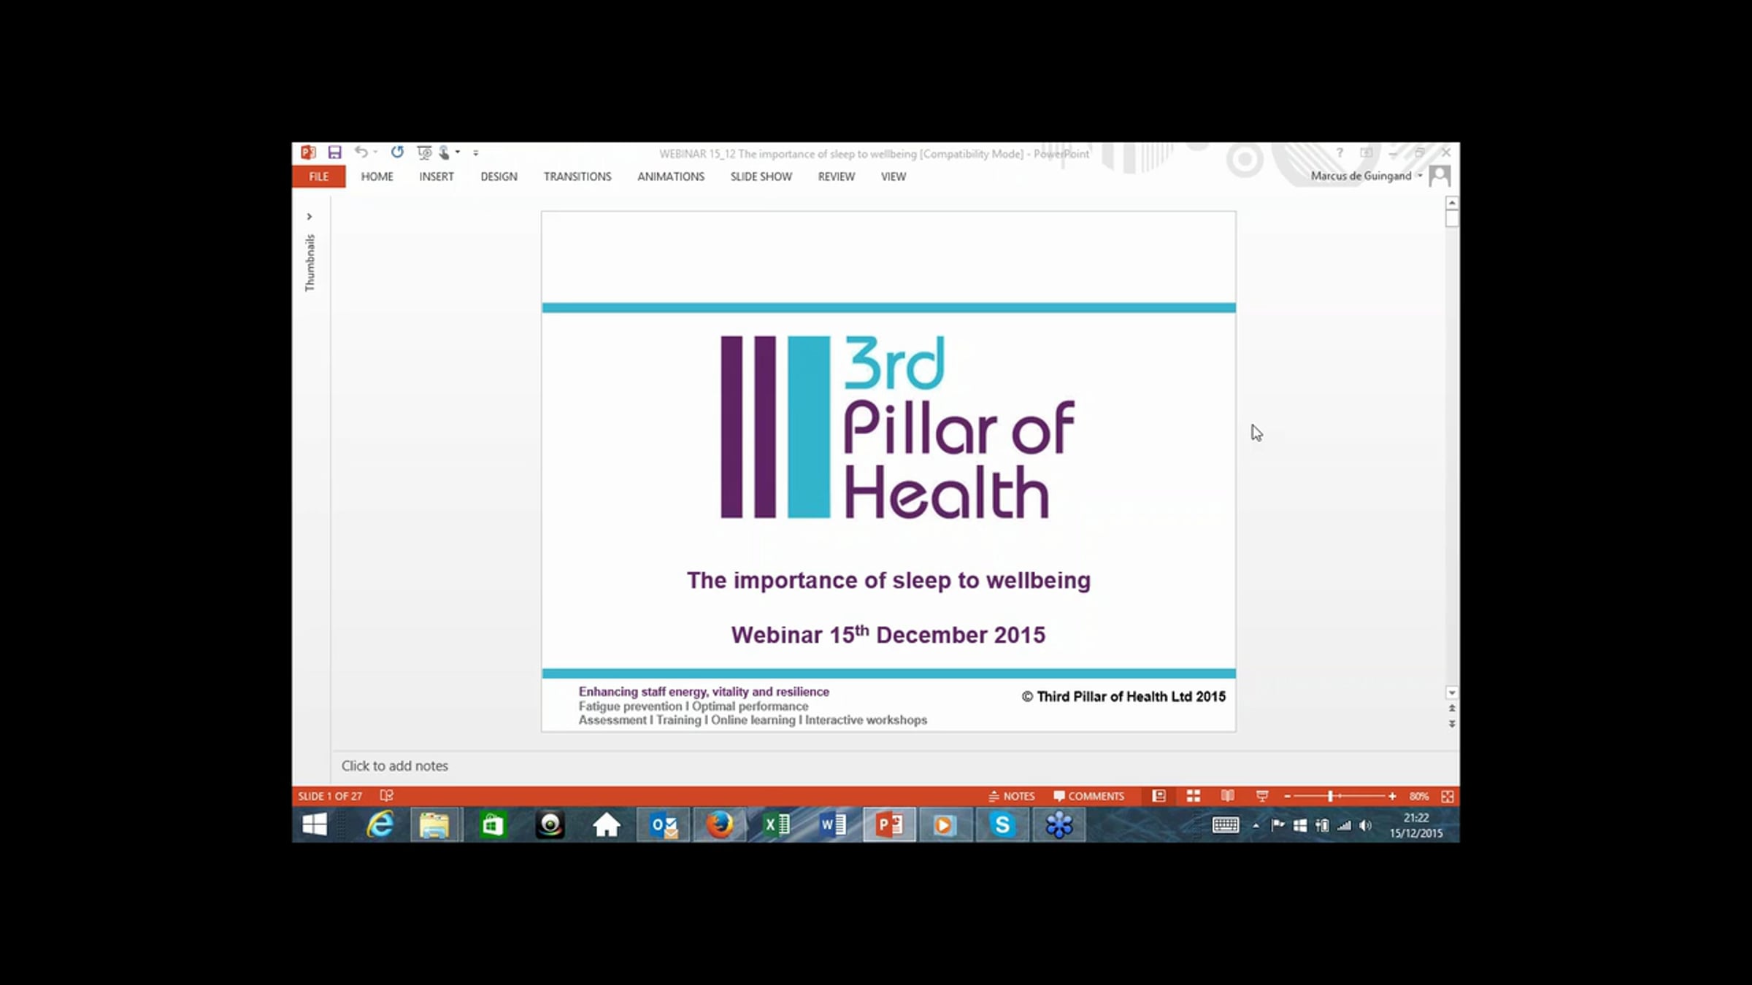This screenshot has height=985, width=1752.
Task: Open File Explorer from taskbar
Action: [435, 825]
